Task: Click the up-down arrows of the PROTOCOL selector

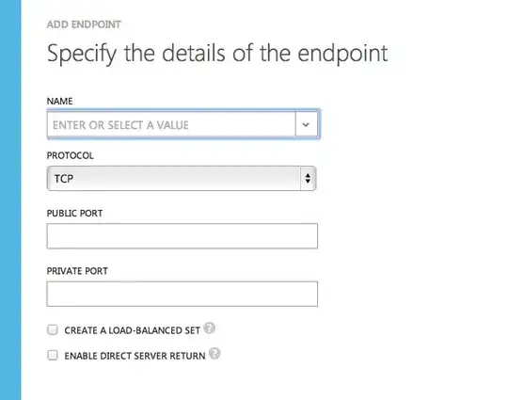Action: [308, 178]
